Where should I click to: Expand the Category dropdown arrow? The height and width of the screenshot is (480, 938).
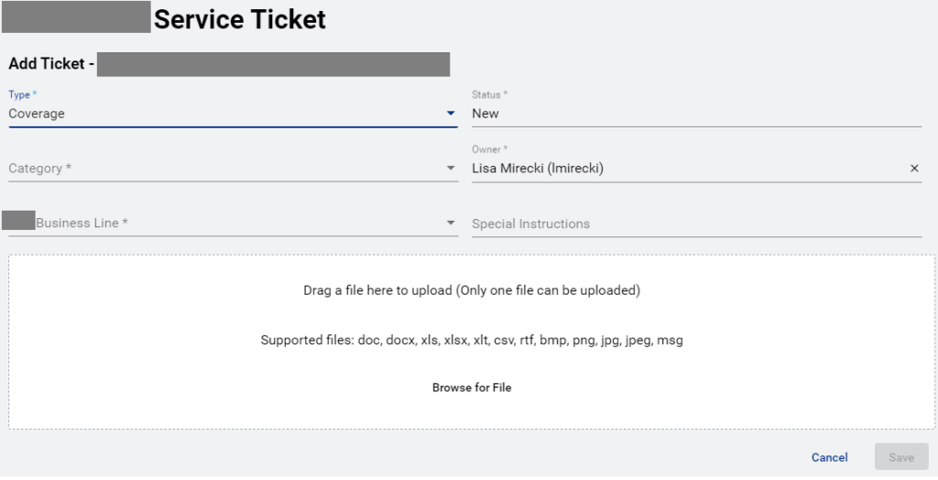pos(451,169)
